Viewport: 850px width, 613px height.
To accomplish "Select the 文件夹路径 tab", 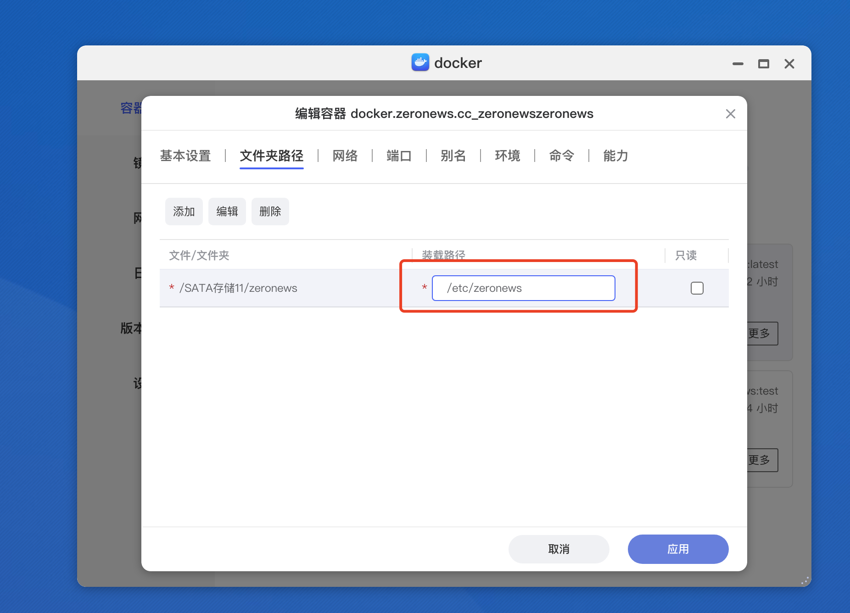I will point(272,156).
